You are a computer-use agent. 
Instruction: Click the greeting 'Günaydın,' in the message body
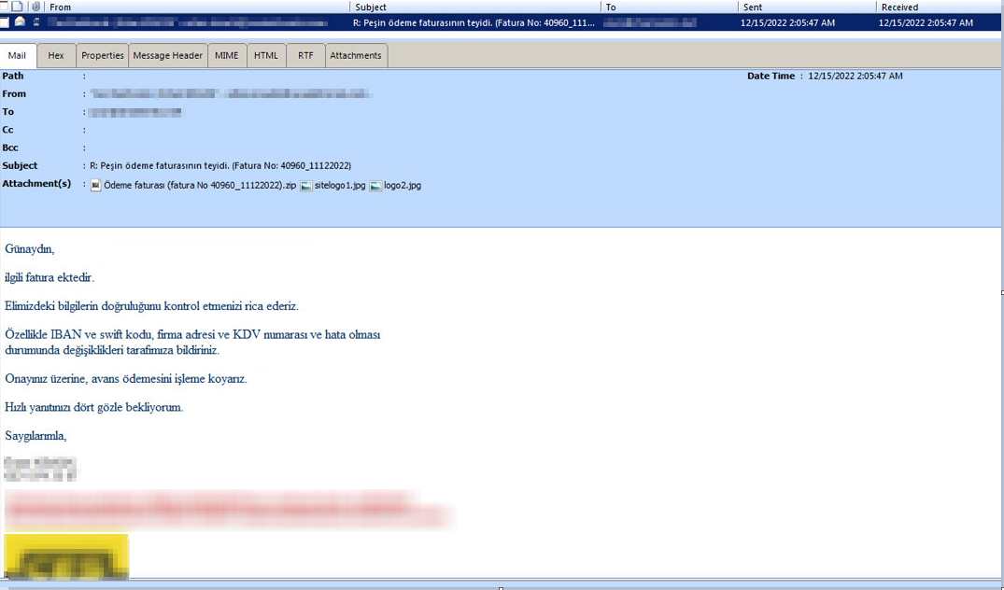pos(30,249)
